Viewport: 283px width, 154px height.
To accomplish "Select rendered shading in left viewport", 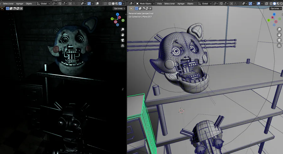I will pyautogui.click(x=120, y=3).
